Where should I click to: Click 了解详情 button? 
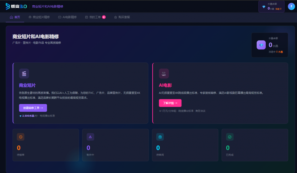tap(170, 103)
